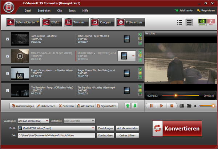Image resolution: width=218 pixels, height=149 pixels.
Task: Move selected file up with green arrow
Action: coord(128,106)
